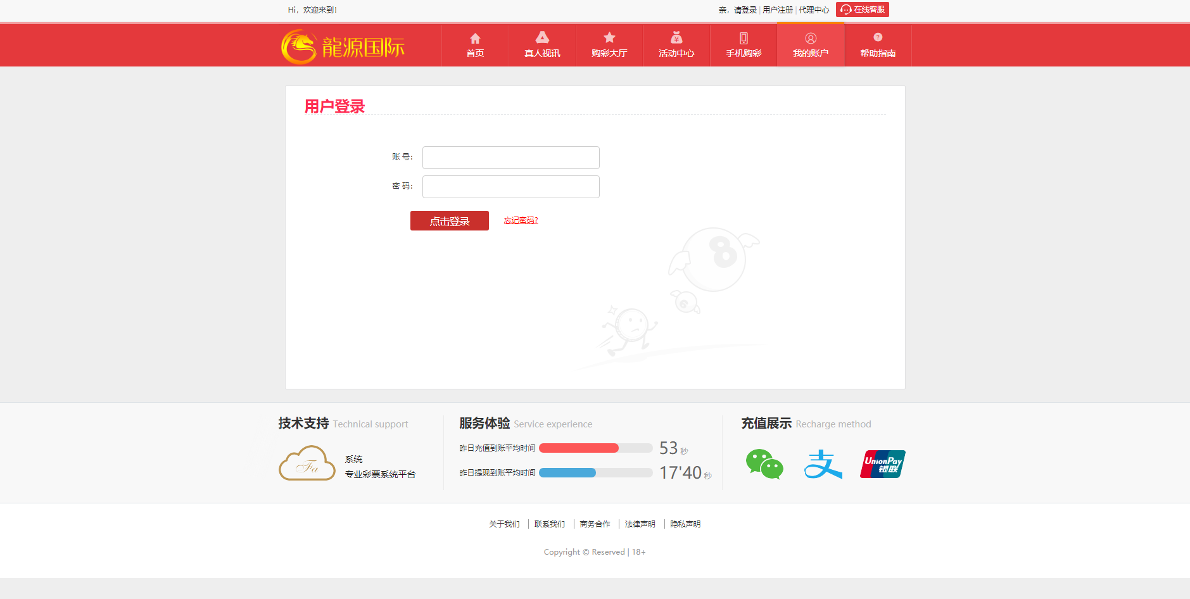Open 帮助指南 question mark icon

878,38
